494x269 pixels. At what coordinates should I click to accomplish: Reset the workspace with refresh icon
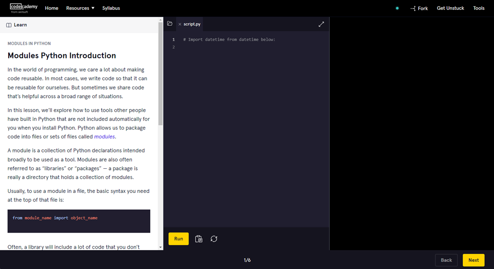[x=214, y=239]
